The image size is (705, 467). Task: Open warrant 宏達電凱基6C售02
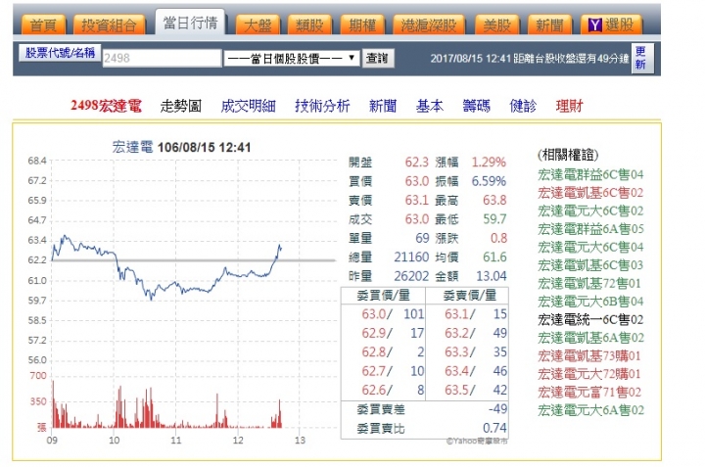pyautogui.click(x=590, y=193)
